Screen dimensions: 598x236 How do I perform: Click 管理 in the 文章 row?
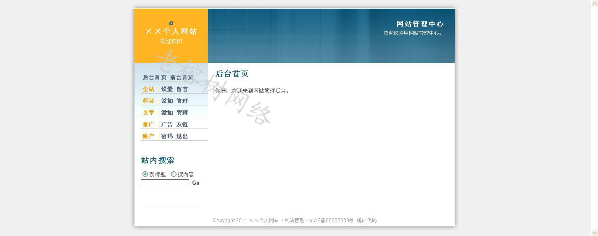182,113
